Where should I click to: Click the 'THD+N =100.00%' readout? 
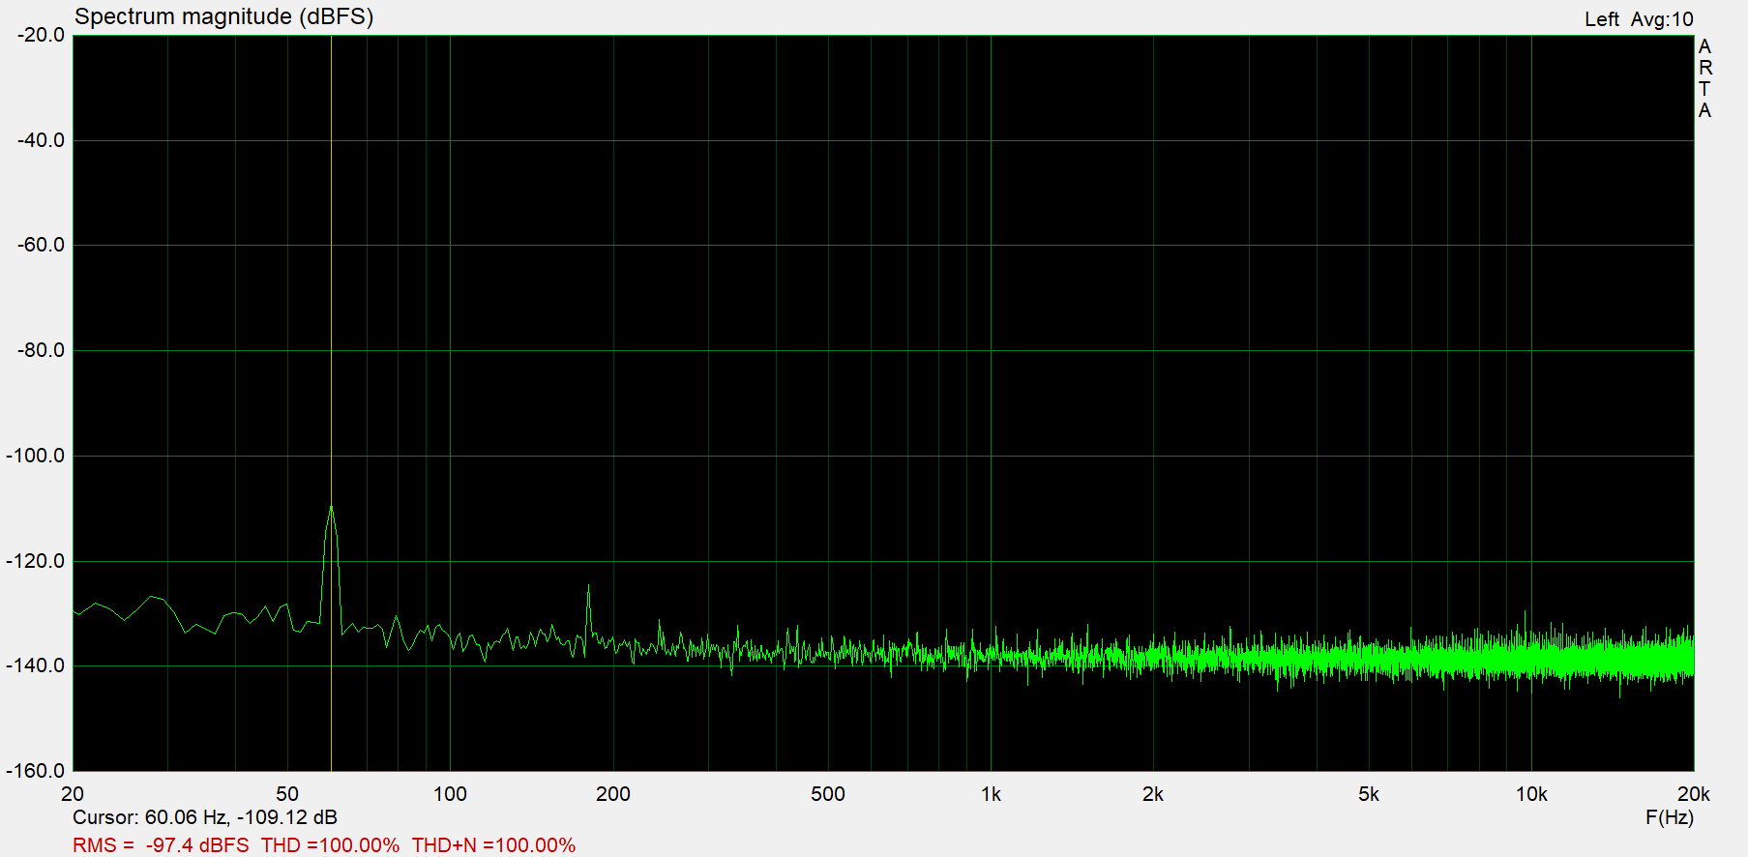[493, 845]
